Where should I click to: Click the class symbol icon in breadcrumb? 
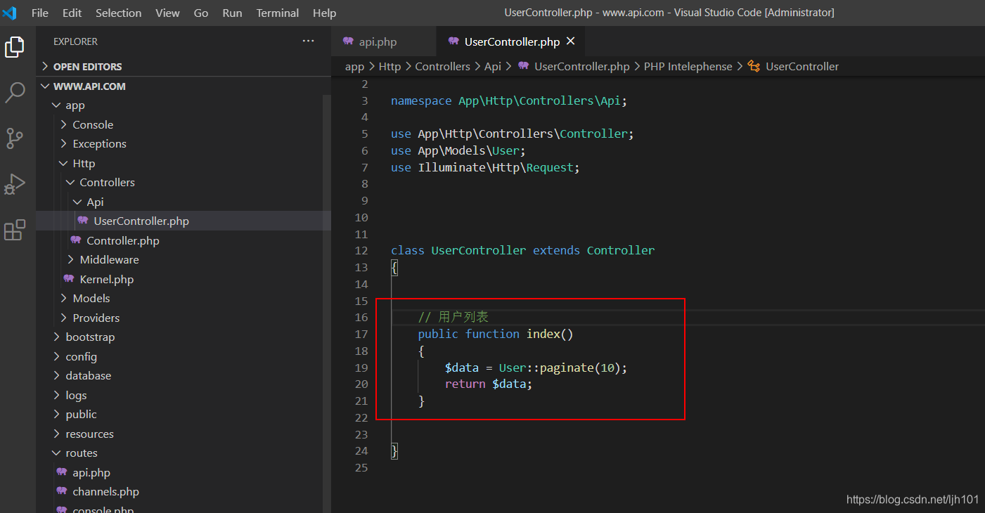point(754,66)
